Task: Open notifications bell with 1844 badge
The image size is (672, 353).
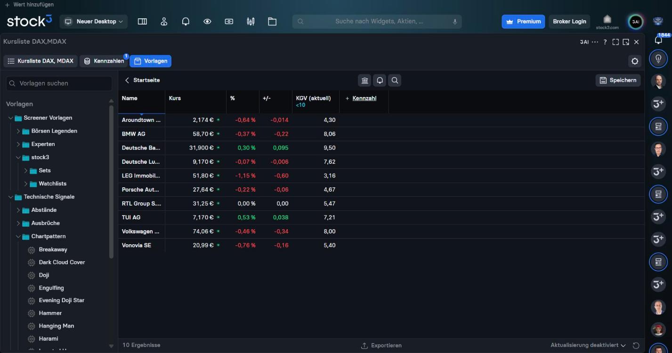Action: click(x=659, y=40)
